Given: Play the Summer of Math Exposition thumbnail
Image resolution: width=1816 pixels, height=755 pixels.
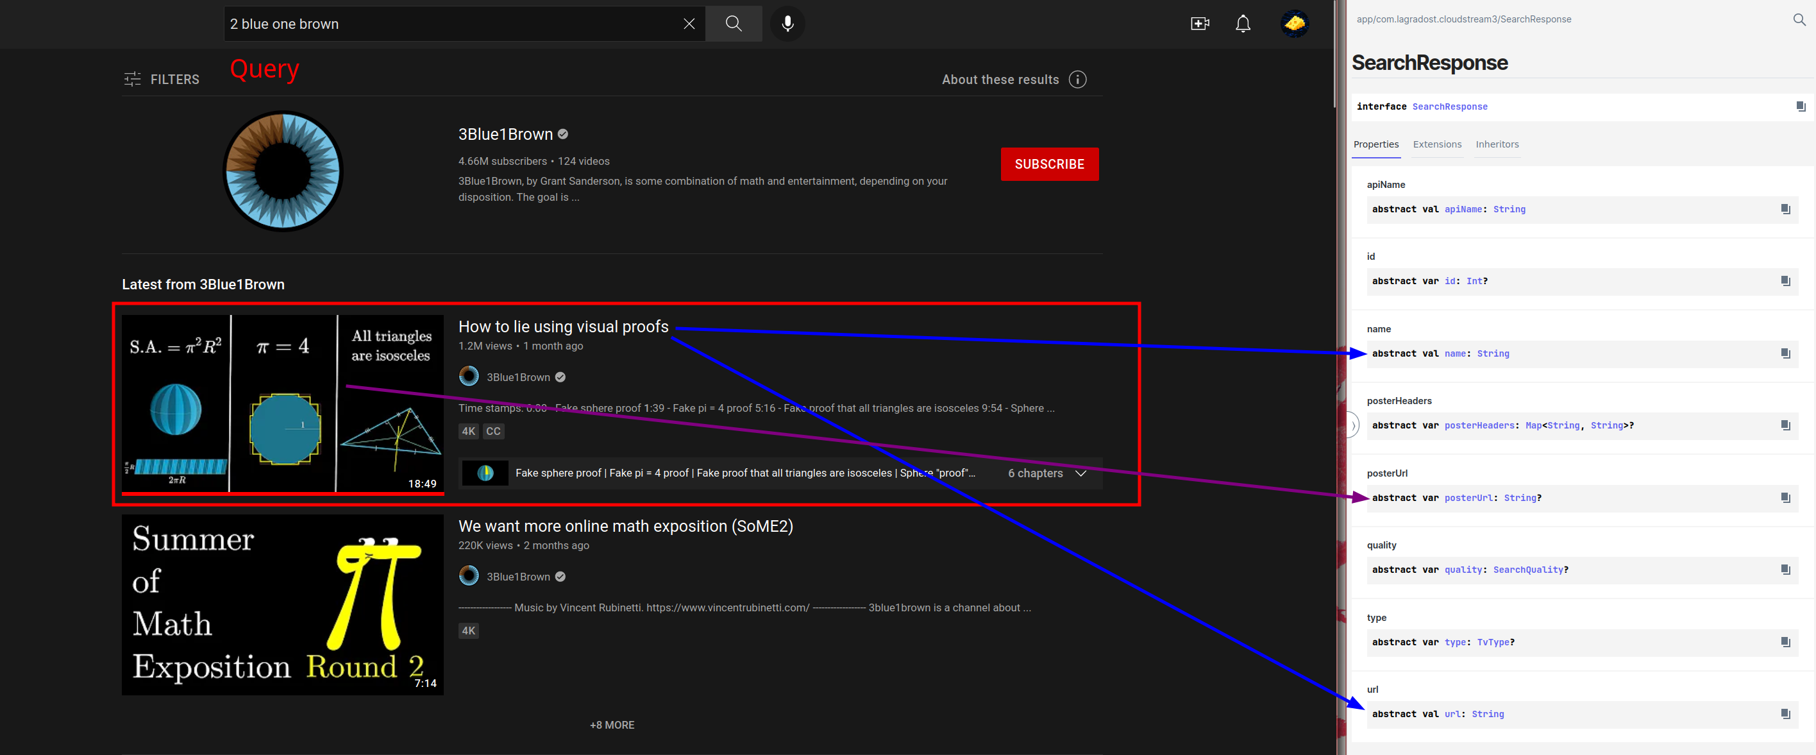Looking at the screenshot, I should (x=283, y=605).
